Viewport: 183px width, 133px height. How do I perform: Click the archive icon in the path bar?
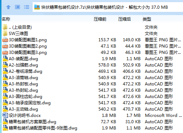[37, 7]
